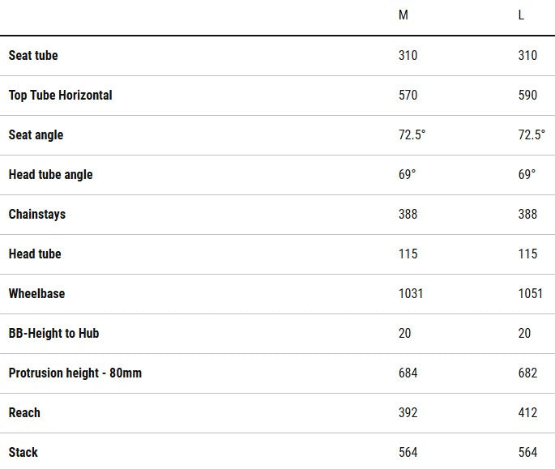Click the 570 top tube value for M
555x469 pixels.
tap(408, 96)
